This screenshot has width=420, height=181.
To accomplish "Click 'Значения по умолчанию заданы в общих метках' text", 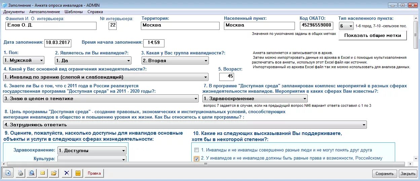I will tap(294, 34).
